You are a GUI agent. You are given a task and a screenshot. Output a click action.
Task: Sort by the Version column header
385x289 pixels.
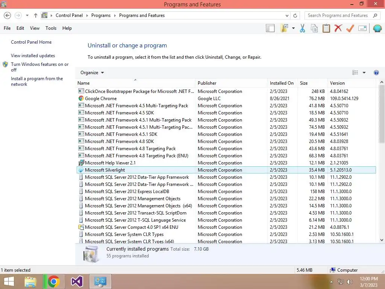352,83
